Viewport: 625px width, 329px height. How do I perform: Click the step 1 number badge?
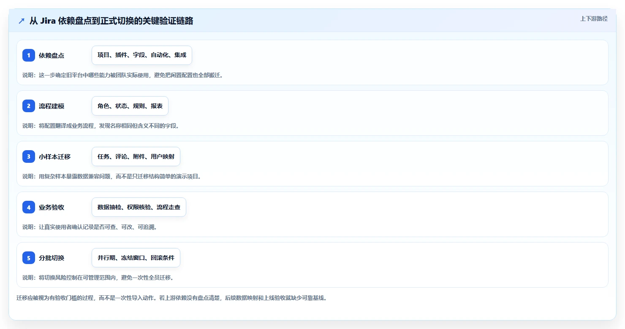coord(29,55)
